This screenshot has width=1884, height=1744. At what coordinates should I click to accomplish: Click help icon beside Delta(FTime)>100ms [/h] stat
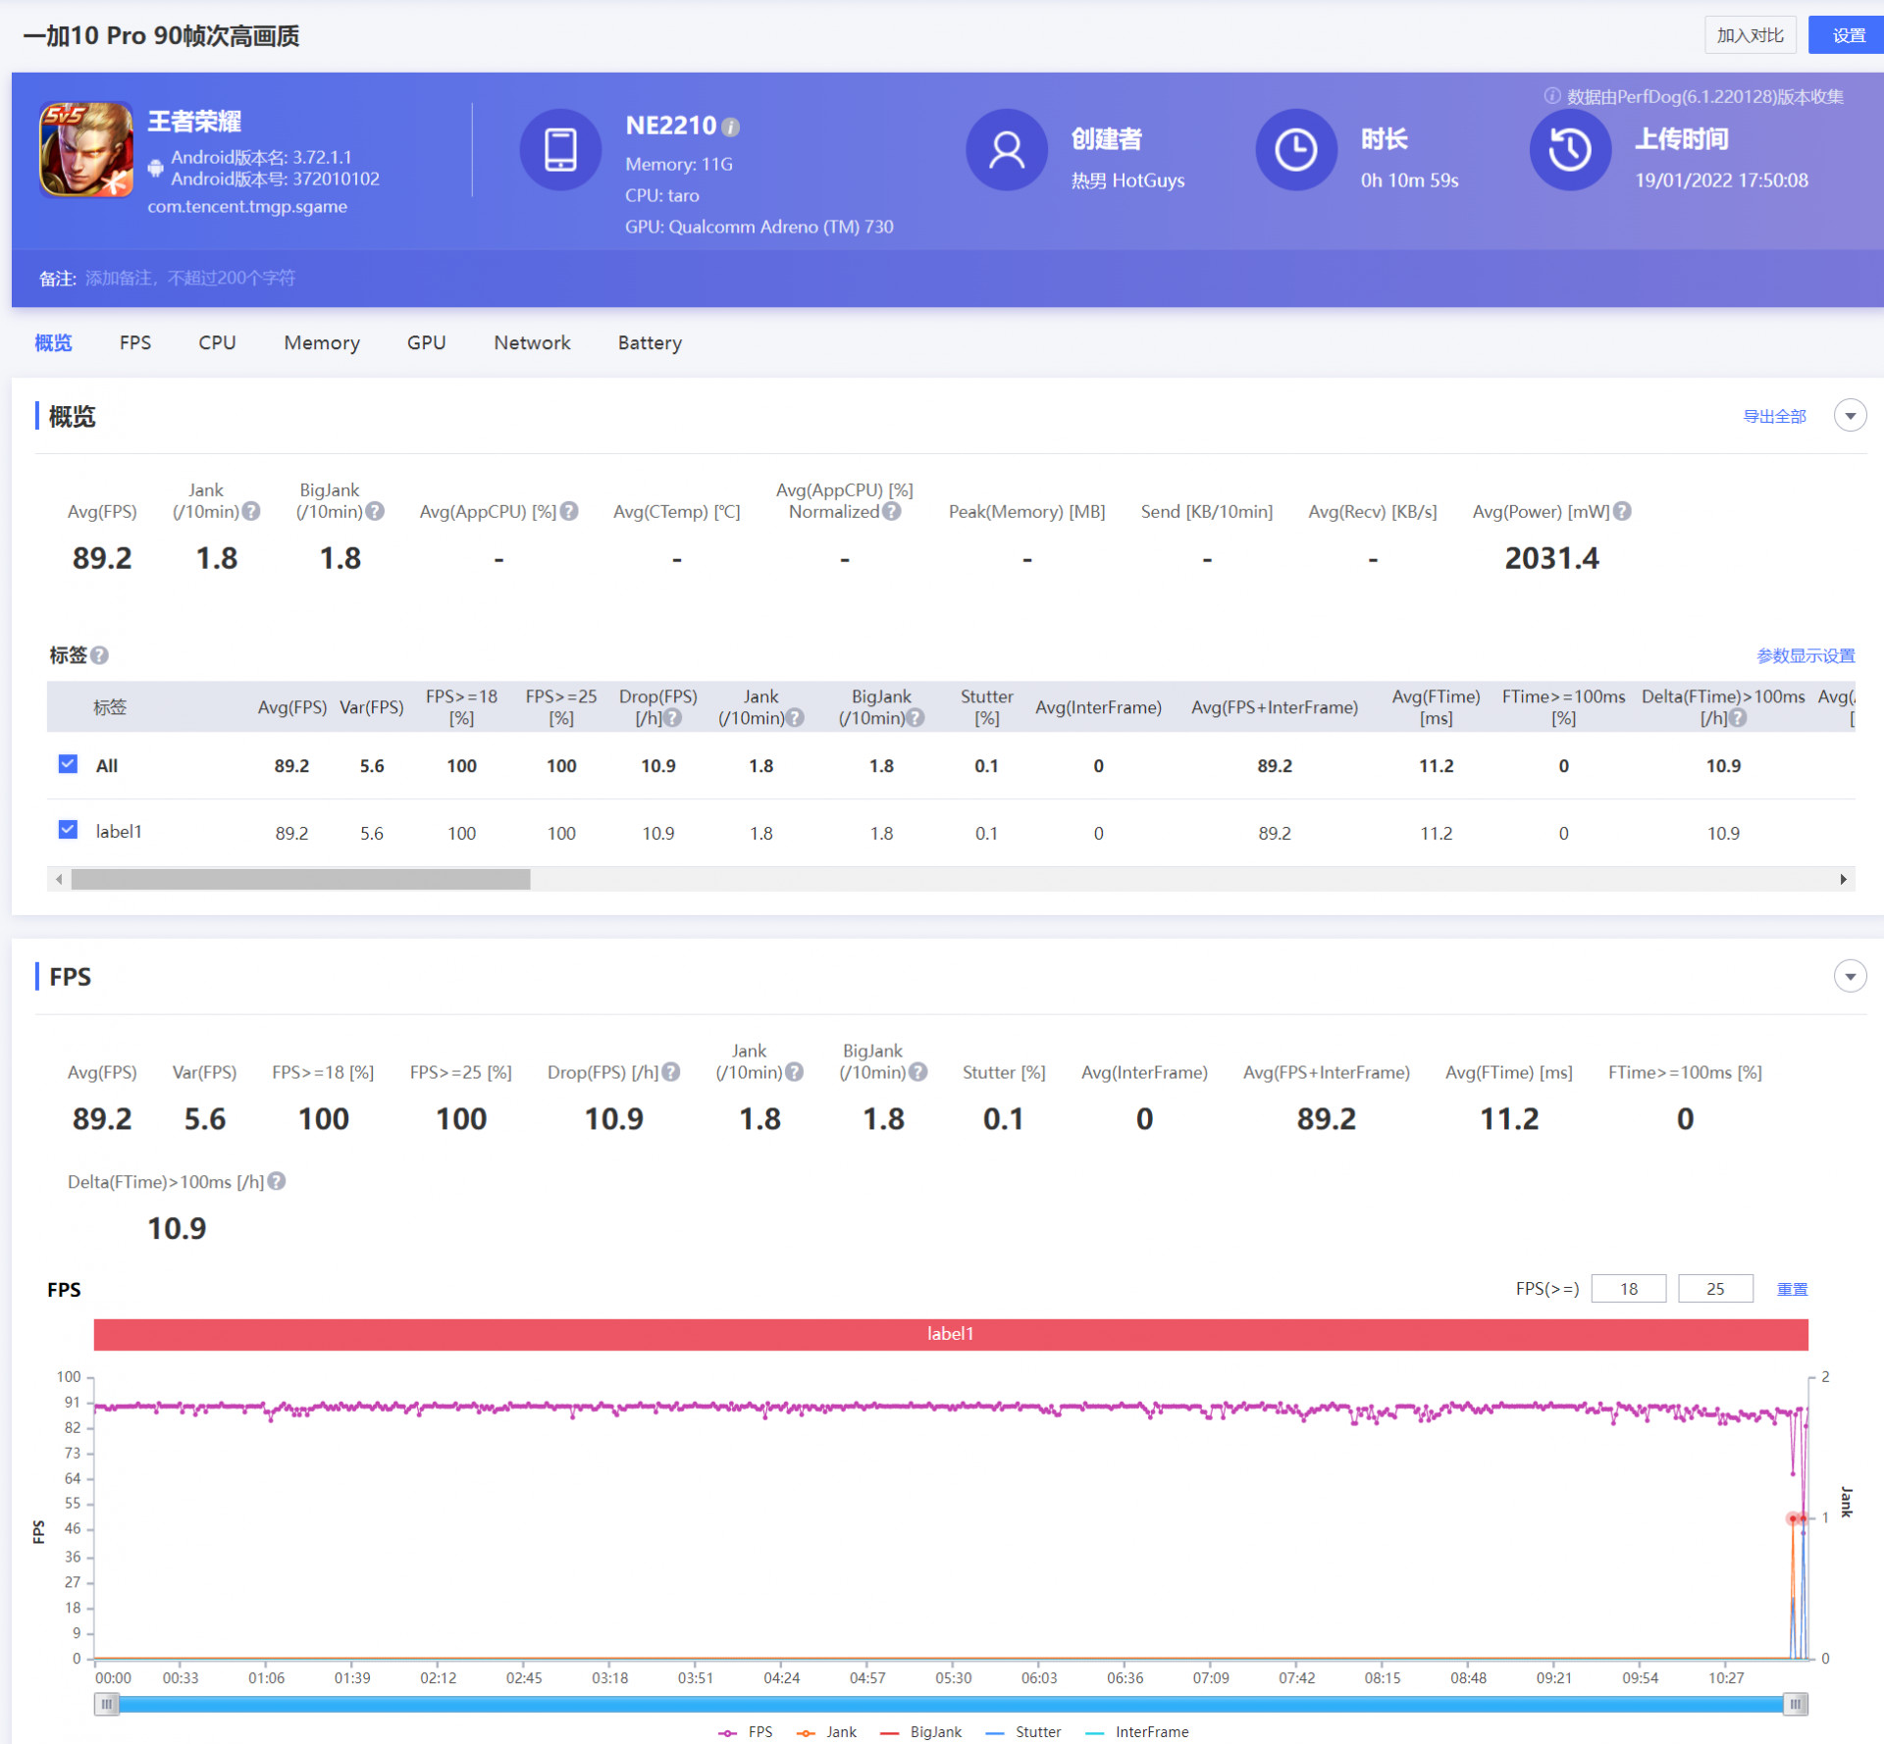pos(278,1181)
